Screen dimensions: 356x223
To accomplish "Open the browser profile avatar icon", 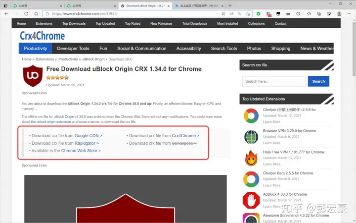I will pyautogui.click(x=339, y=14).
